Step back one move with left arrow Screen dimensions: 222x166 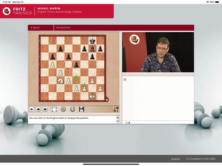(32, 109)
